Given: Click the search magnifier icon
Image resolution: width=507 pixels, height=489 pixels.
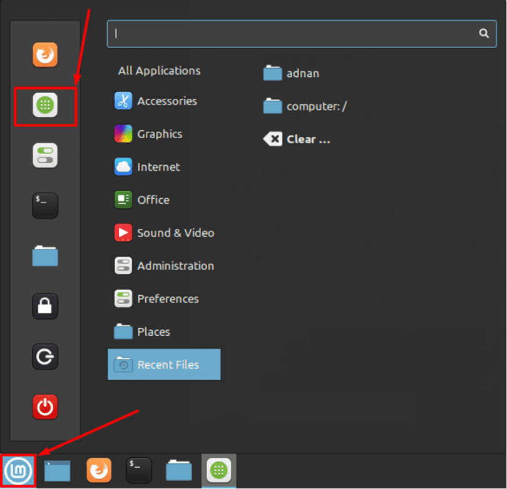Looking at the screenshot, I should pyautogui.click(x=484, y=33).
